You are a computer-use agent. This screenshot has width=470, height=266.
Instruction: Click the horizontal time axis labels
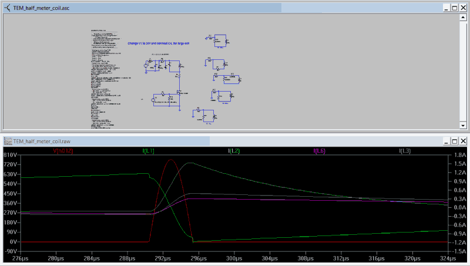[235, 258]
